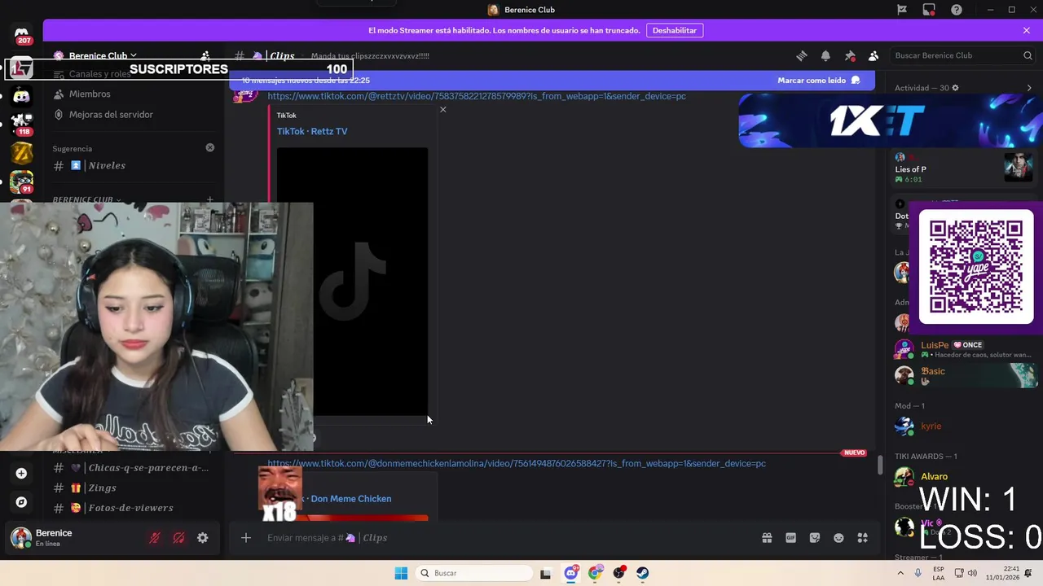Open the threads icon in channel header

point(802,55)
